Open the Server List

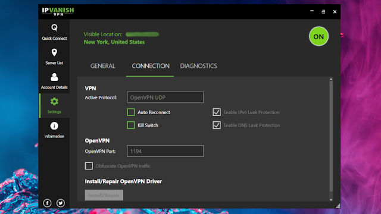(x=54, y=56)
